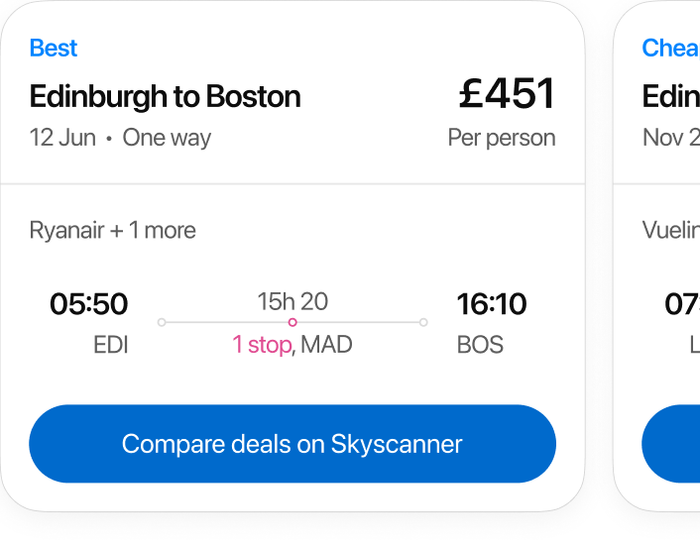Viewport: 700px width, 544px height.
Task: Click the MAD layover airport code
Action: point(327,345)
